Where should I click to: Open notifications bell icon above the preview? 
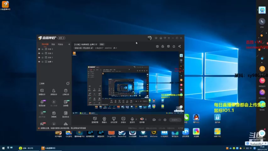[174, 46]
